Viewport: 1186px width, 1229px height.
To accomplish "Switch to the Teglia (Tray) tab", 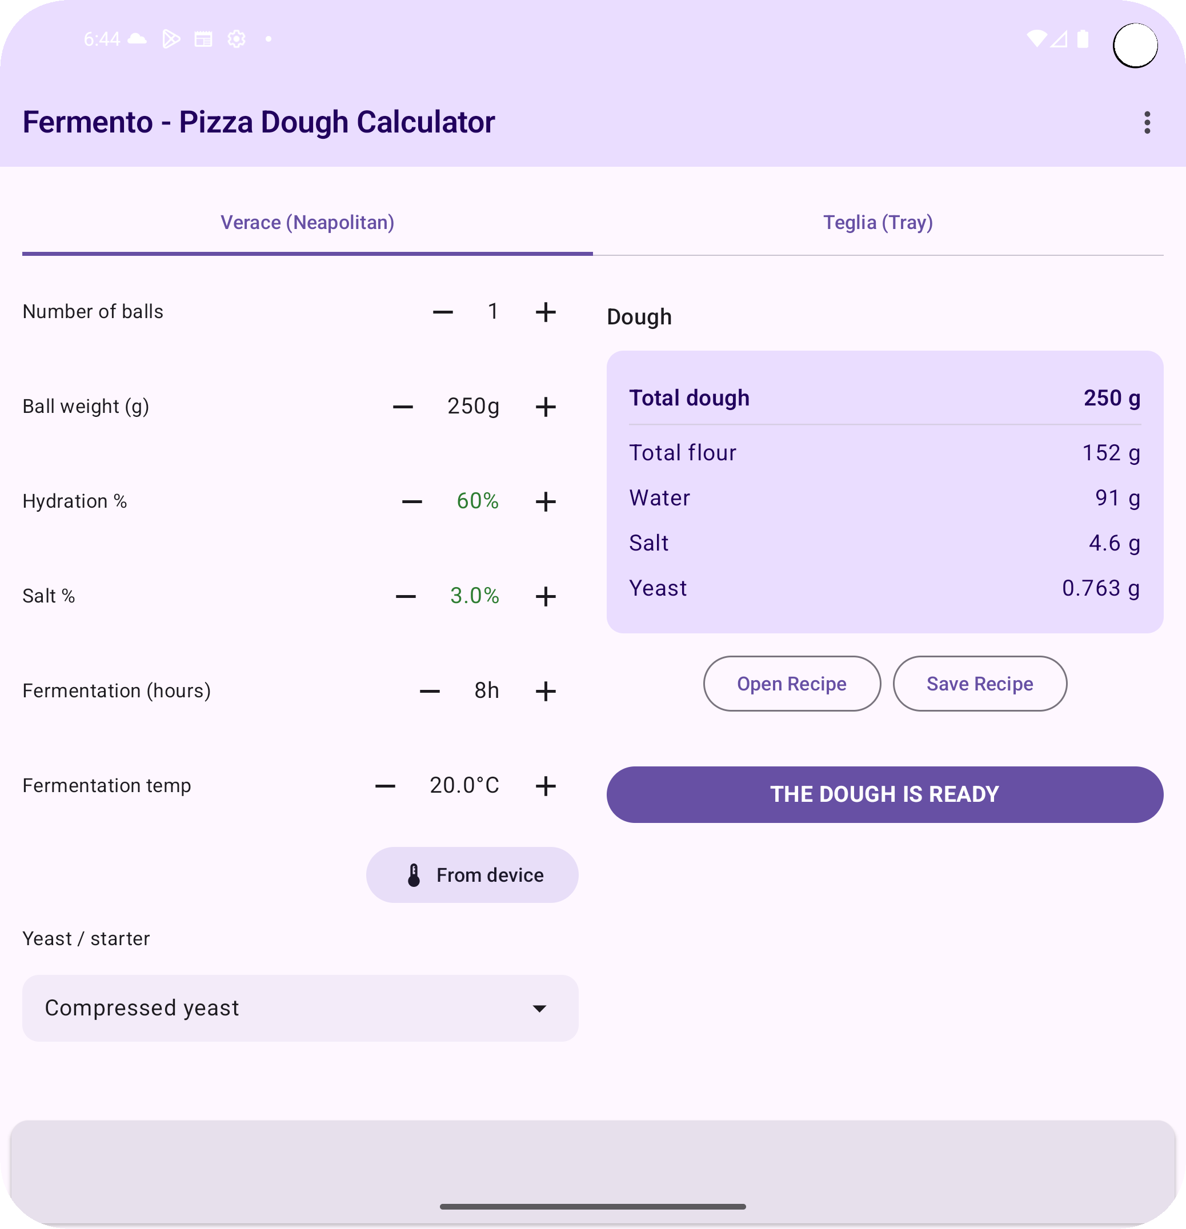I will (878, 223).
